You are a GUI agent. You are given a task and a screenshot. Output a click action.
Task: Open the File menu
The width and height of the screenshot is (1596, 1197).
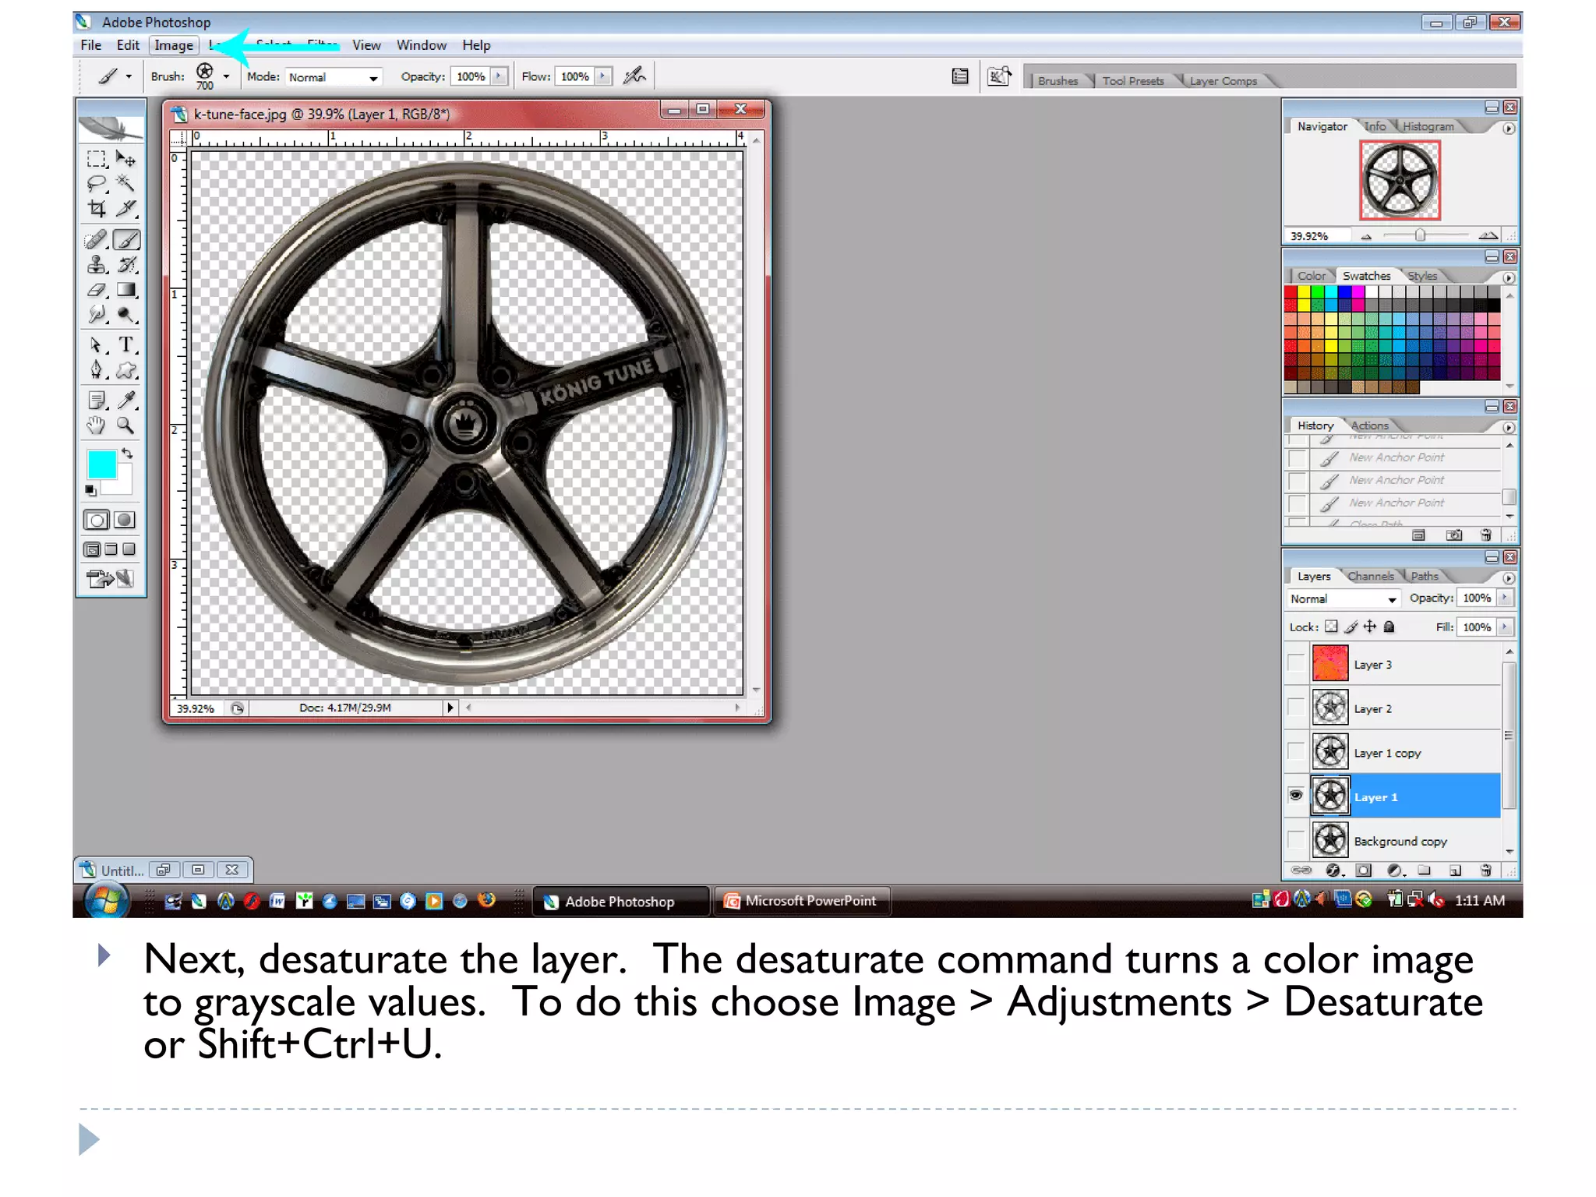pos(90,45)
